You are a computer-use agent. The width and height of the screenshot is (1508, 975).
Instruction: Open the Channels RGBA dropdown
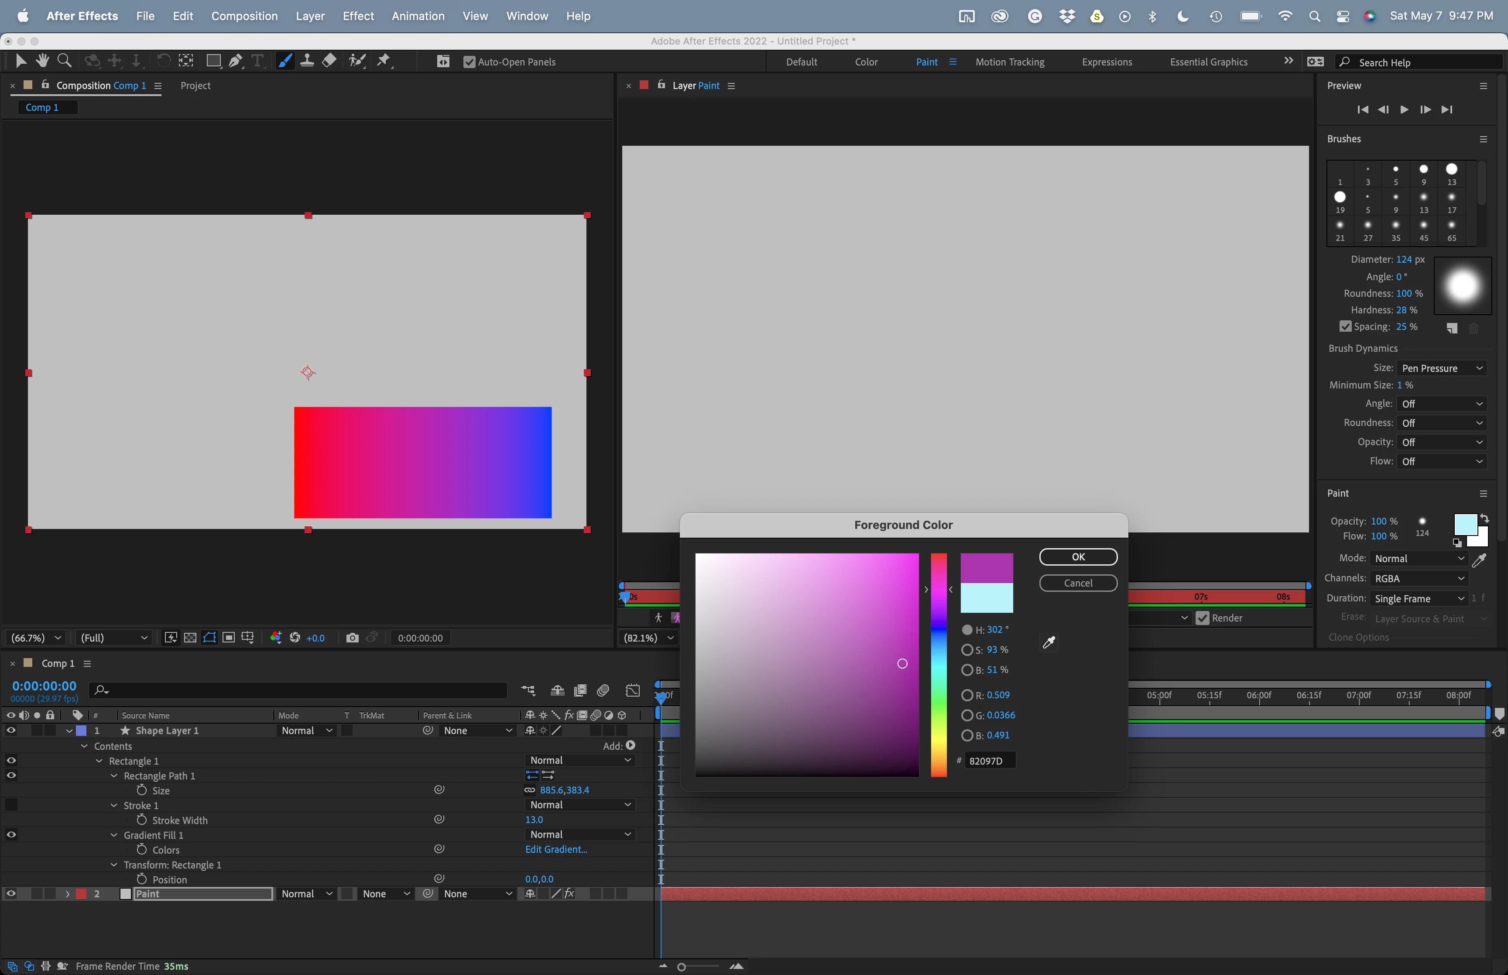[1419, 578]
